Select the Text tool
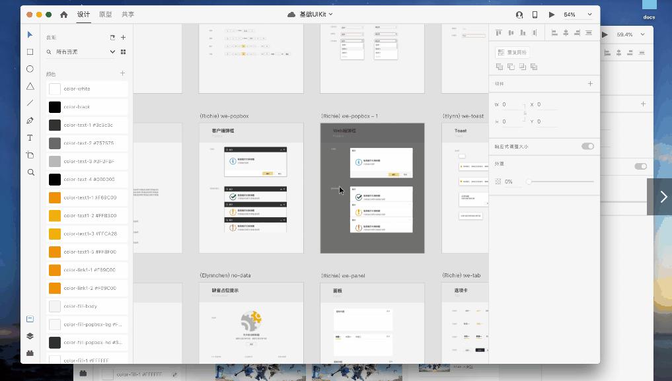The image size is (672, 381). click(x=30, y=138)
